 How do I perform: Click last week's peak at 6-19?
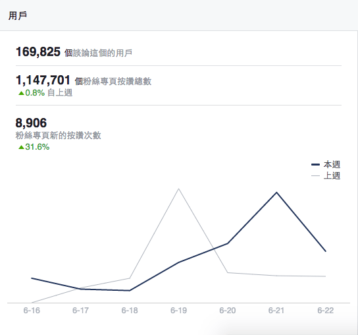pyautogui.click(x=178, y=189)
